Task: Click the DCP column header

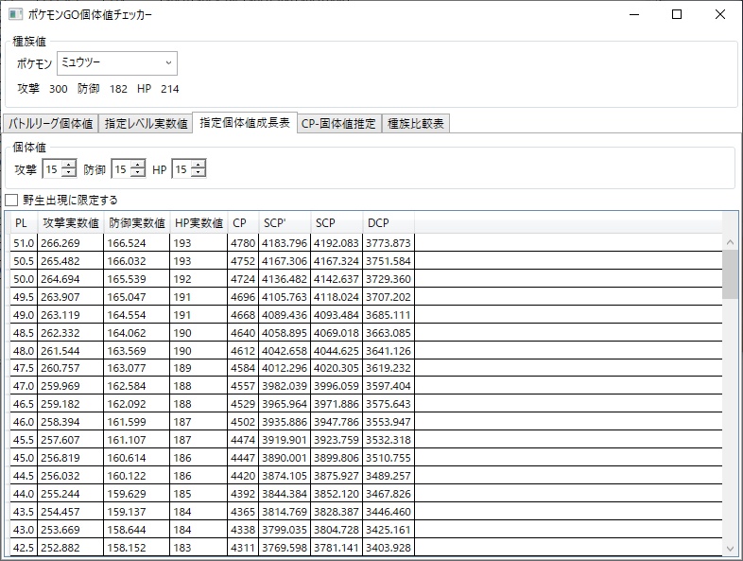Action: pos(389,223)
